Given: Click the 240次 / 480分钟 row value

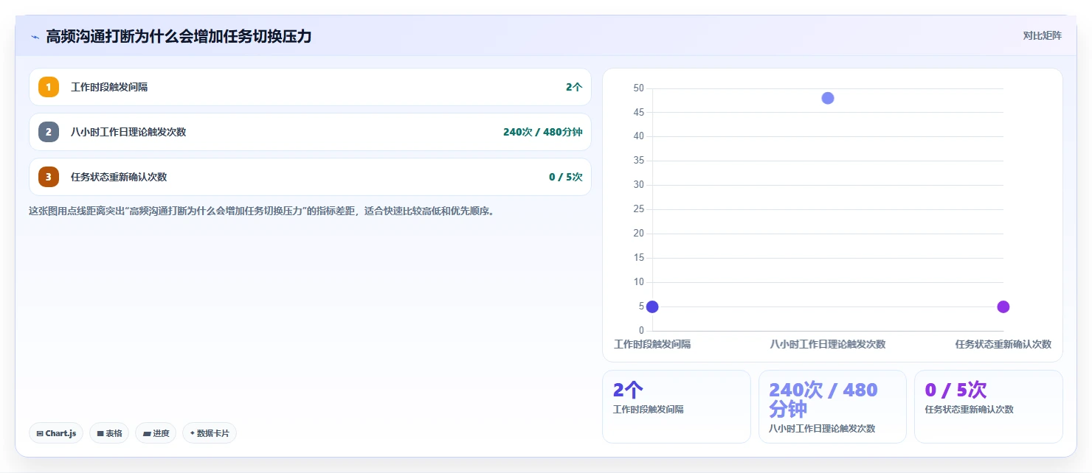Looking at the screenshot, I should [x=542, y=132].
